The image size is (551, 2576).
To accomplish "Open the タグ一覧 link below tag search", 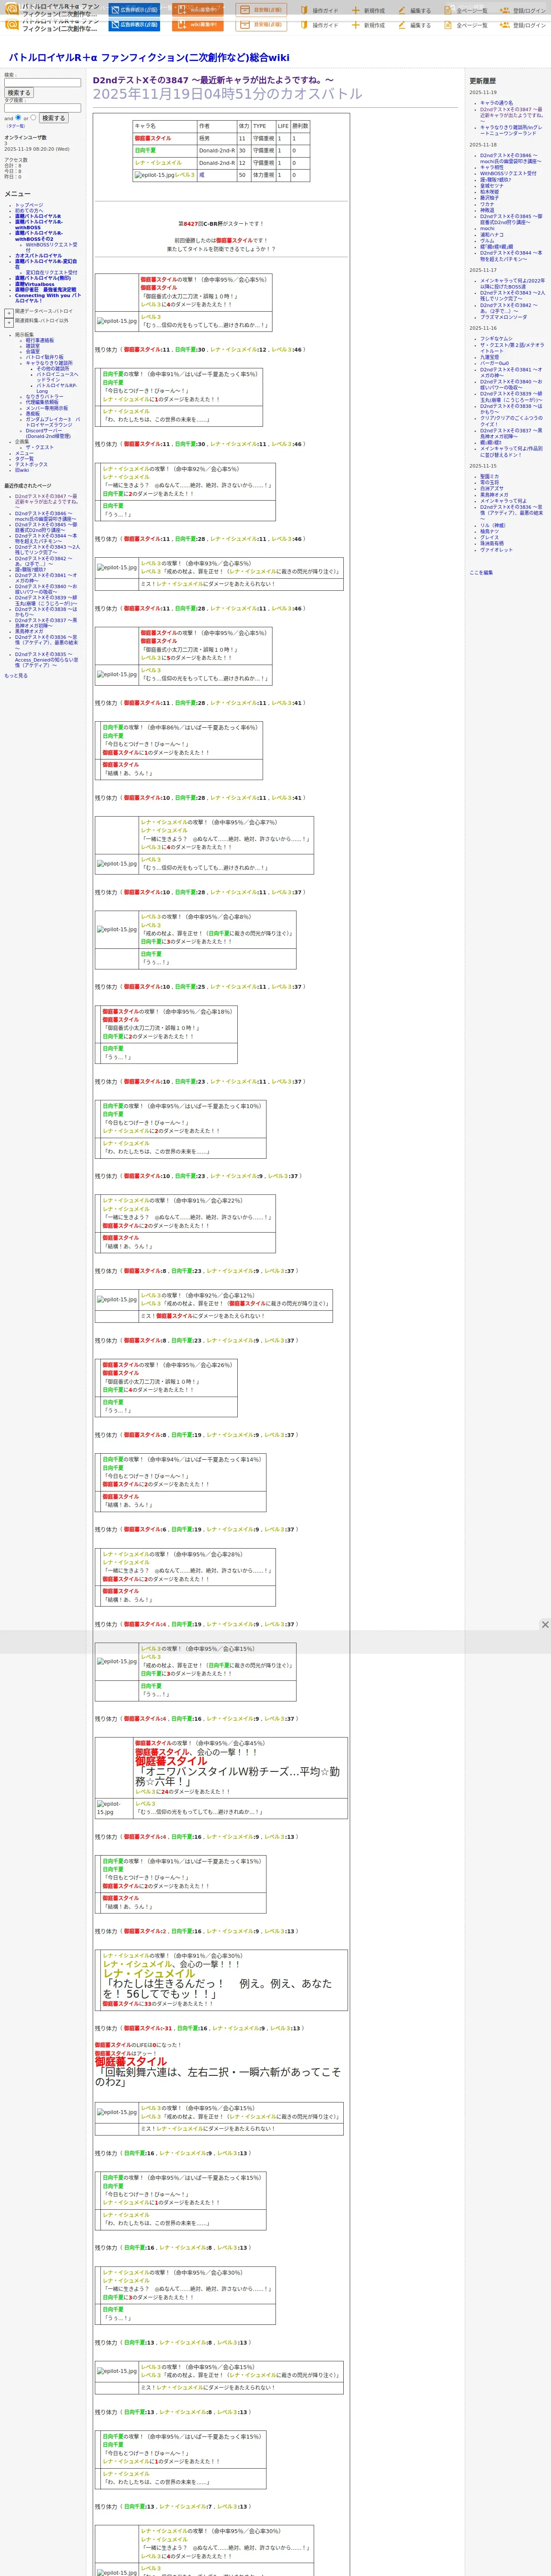I will pos(16,126).
